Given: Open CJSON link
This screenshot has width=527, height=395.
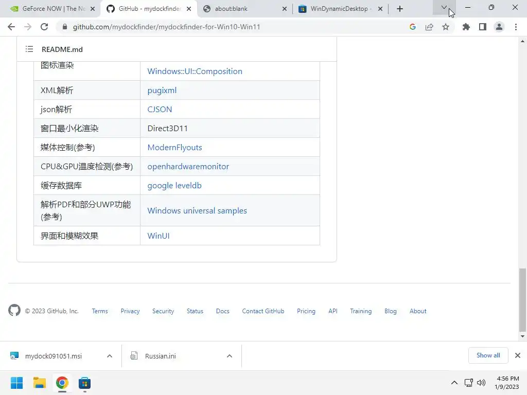Looking at the screenshot, I should pos(160,109).
